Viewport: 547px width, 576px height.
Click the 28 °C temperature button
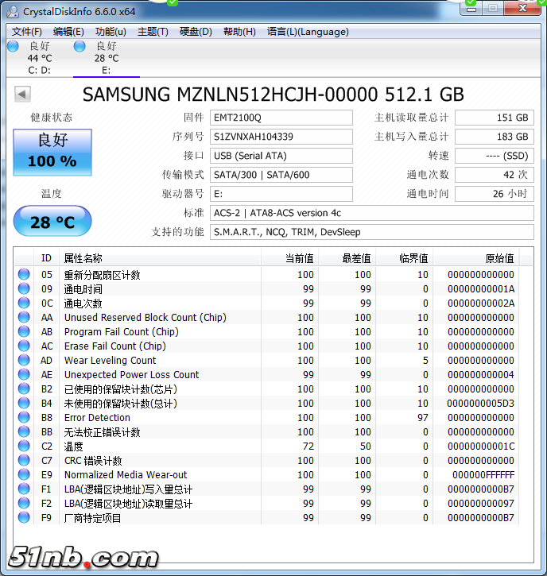coord(52,222)
